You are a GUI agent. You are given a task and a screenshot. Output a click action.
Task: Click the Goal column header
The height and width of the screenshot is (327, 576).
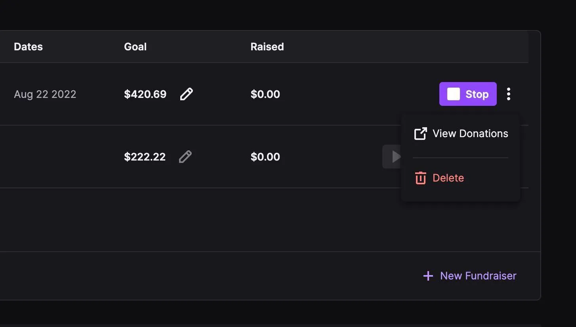point(135,47)
